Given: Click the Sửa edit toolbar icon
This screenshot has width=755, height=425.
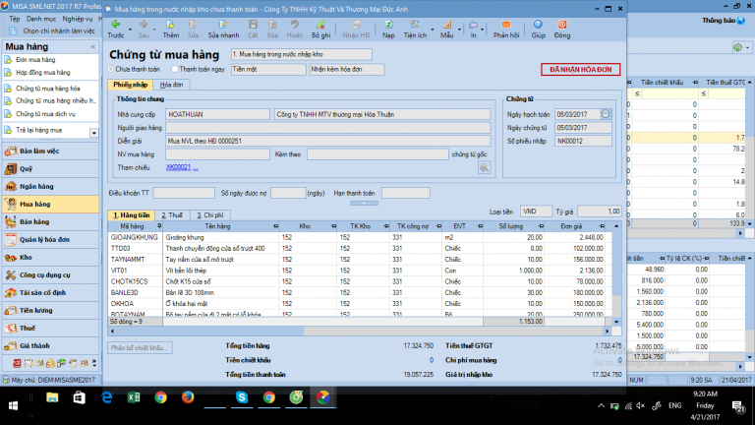Looking at the screenshot, I should tap(193, 29).
